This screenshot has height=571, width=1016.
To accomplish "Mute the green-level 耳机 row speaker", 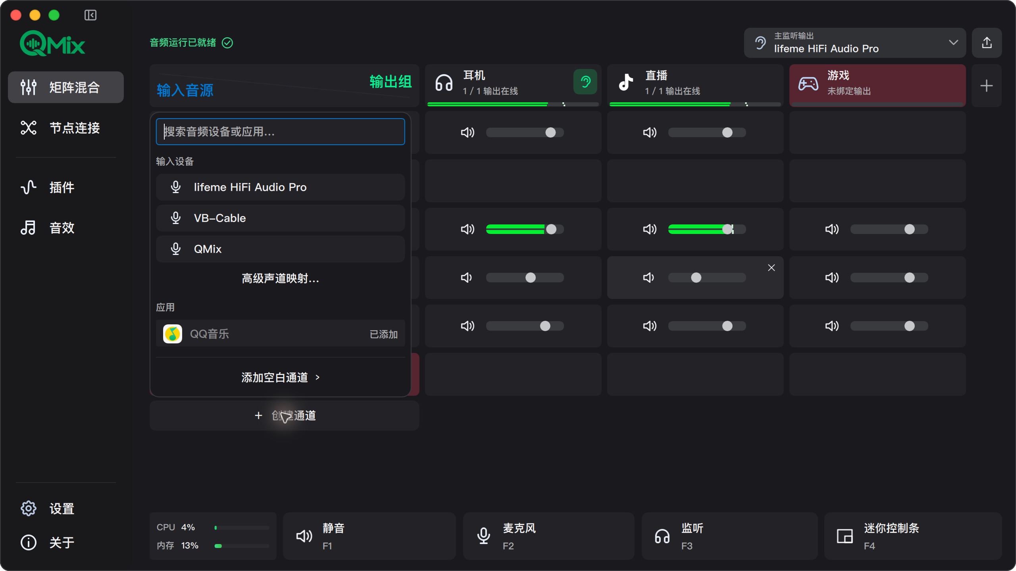I will [x=468, y=229].
